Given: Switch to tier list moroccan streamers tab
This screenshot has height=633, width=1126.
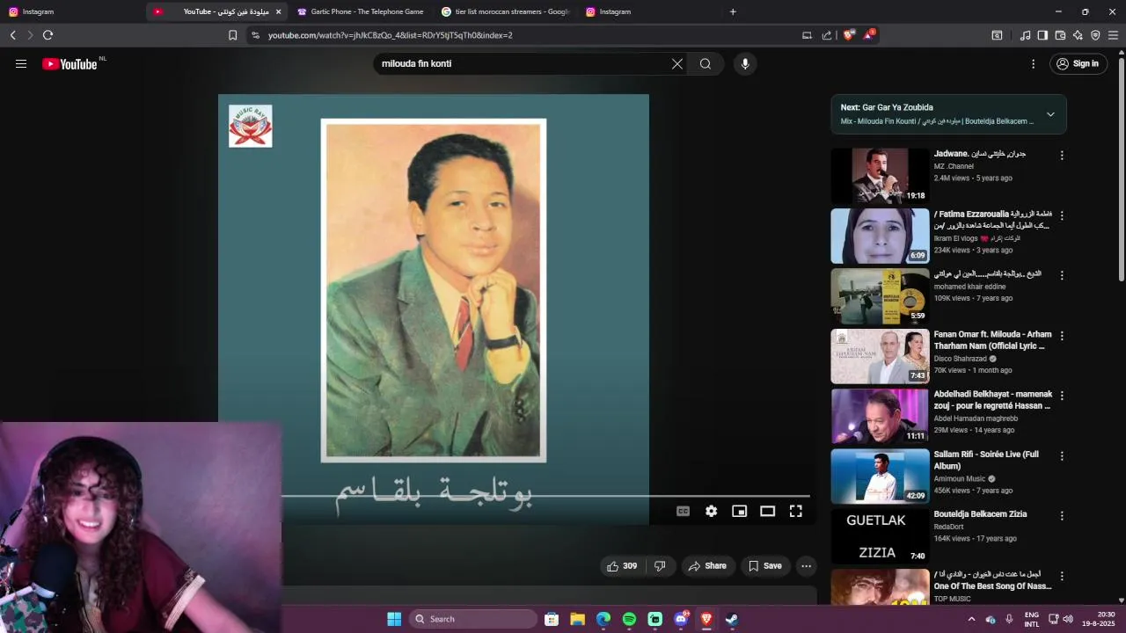Looking at the screenshot, I should click(506, 11).
